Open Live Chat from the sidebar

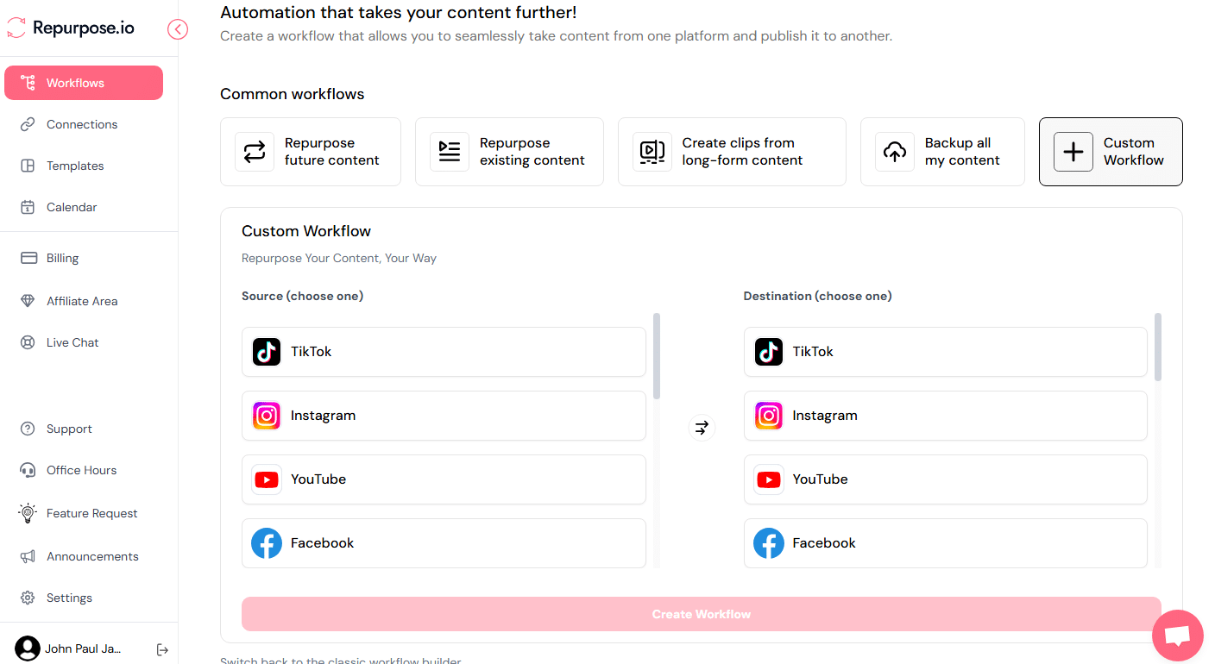pos(72,341)
